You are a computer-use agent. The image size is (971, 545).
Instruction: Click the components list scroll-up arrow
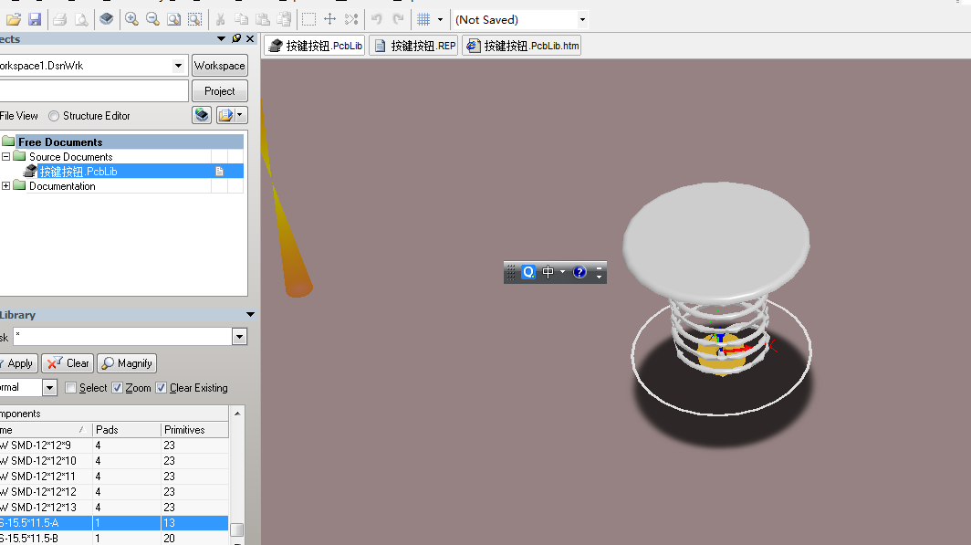click(x=237, y=413)
